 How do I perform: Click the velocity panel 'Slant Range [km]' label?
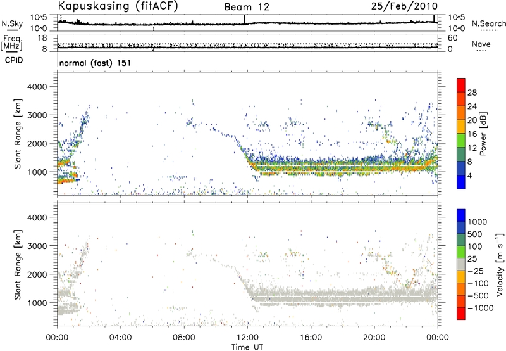[x=18, y=264]
